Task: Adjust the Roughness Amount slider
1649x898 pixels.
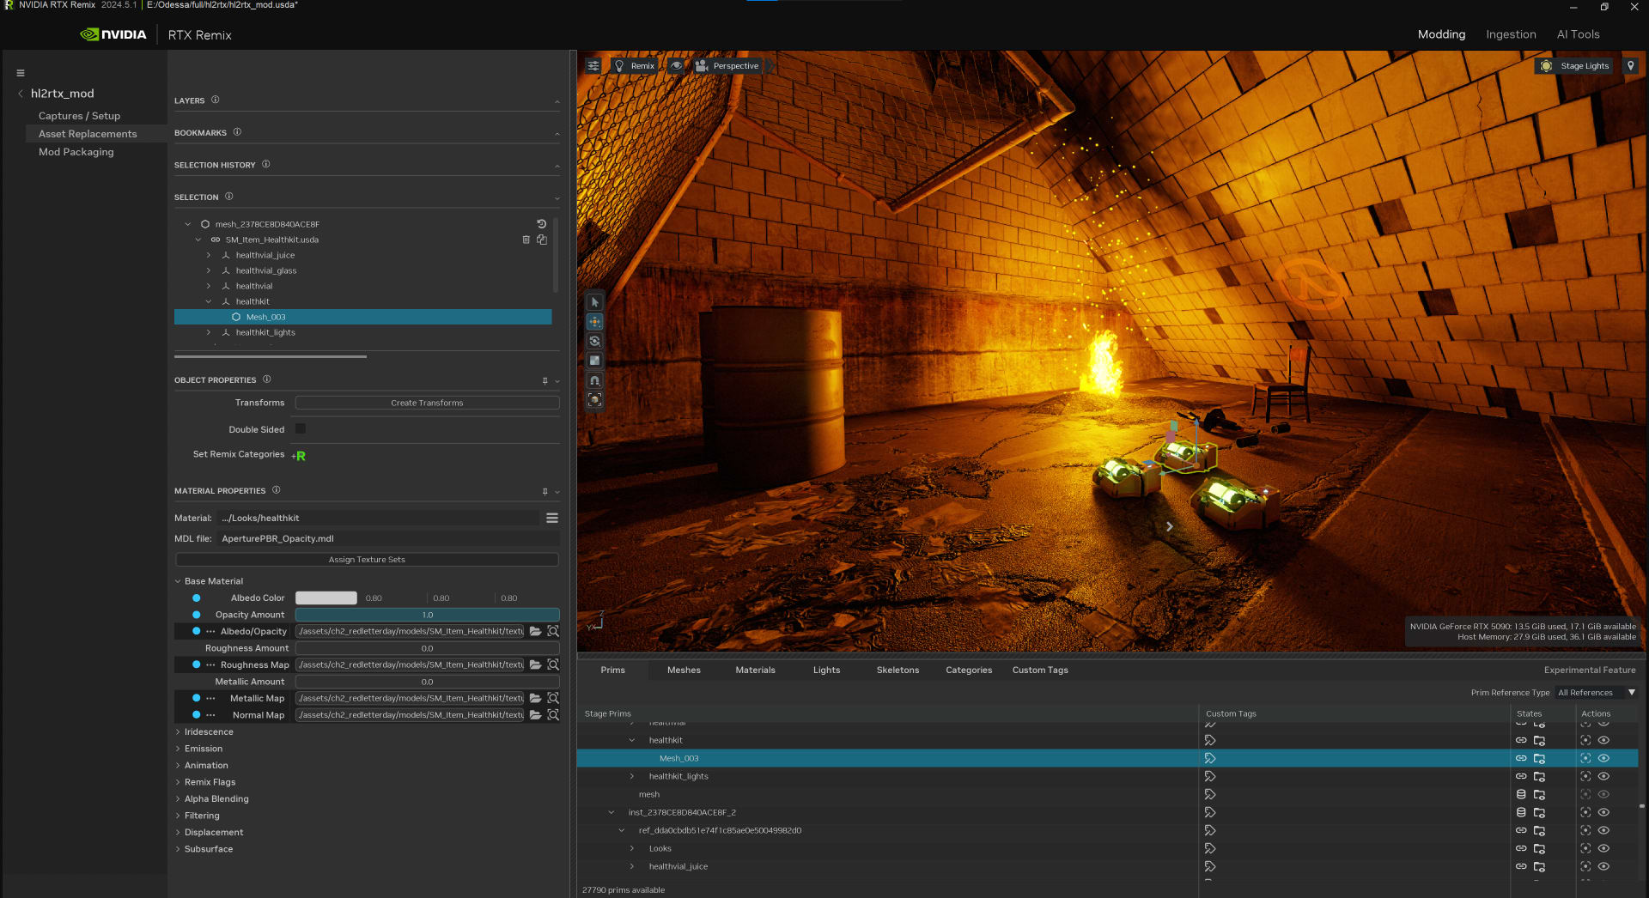Action: (427, 648)
